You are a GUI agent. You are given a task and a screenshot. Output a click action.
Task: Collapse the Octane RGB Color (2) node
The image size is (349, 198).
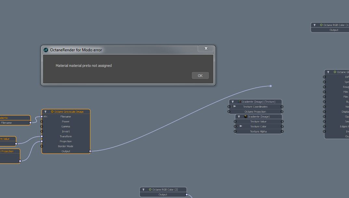[143, 190]
